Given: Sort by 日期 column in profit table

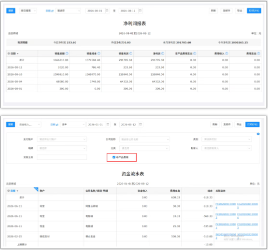Looking at the screenshot, I should pyautogui.click(x=15, y=54).
